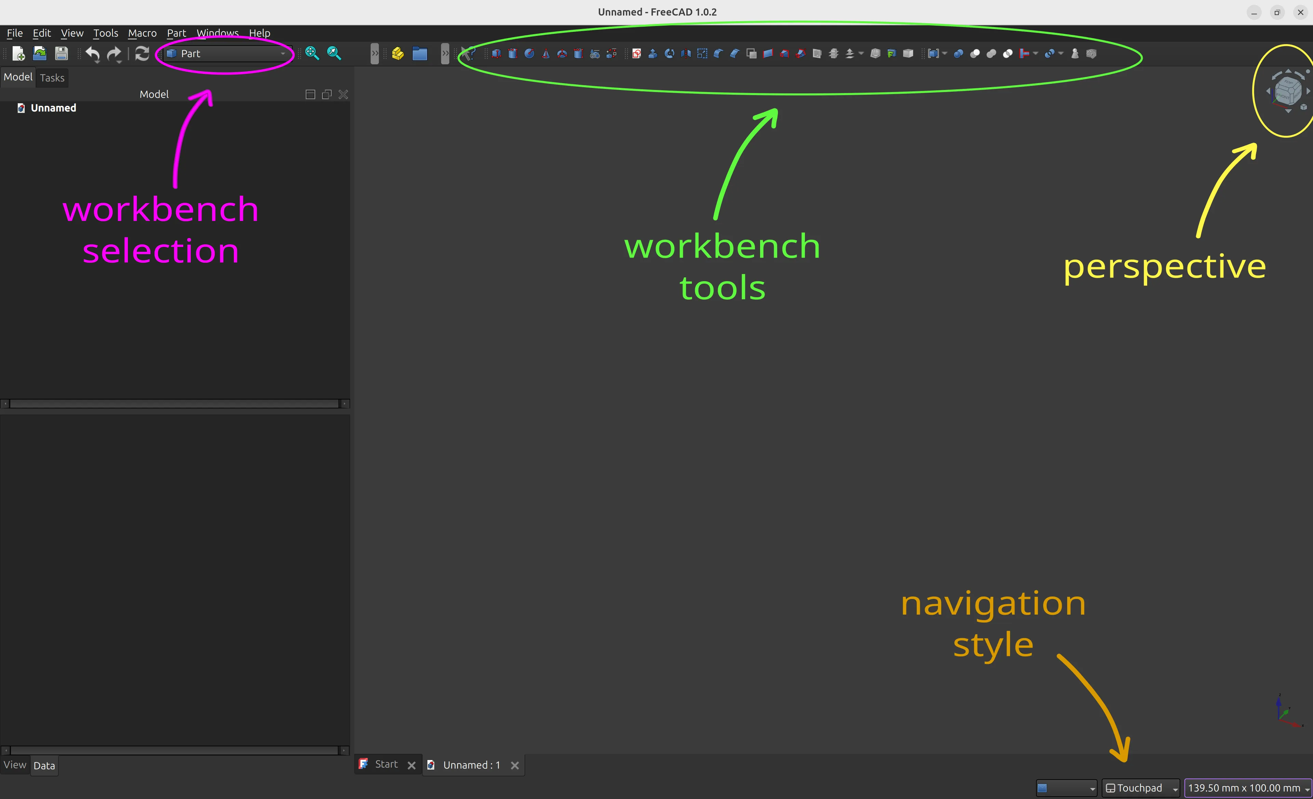Open the Part menu

tap(176, 33)
